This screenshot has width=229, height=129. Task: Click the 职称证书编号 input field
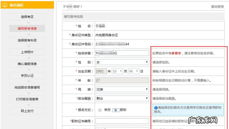[x=122, y=121]
